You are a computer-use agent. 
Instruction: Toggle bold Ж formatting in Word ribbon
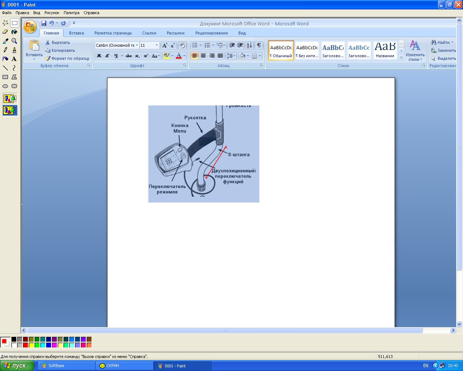[99, 56]
